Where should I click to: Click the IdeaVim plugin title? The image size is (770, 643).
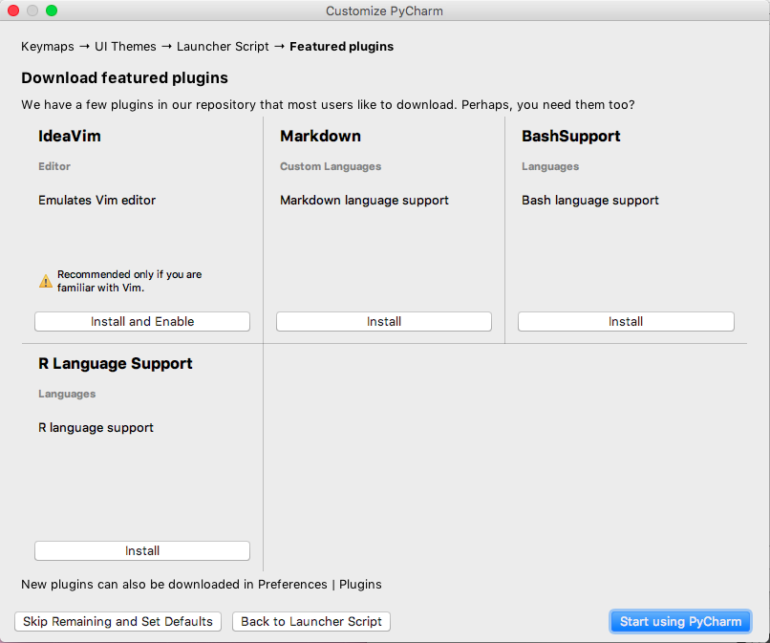click(70, 136)
